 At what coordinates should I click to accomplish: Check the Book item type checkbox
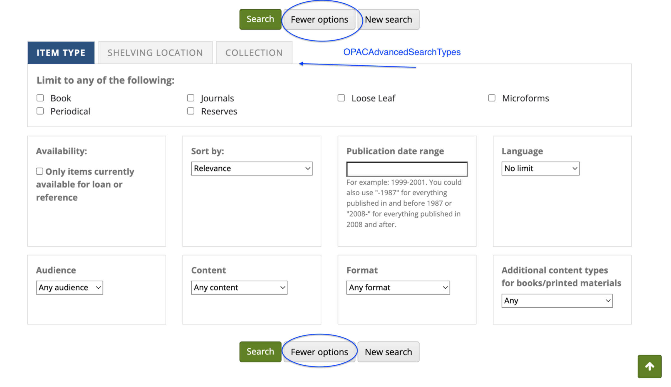40,98
